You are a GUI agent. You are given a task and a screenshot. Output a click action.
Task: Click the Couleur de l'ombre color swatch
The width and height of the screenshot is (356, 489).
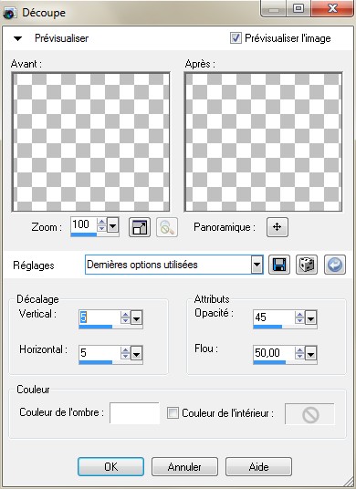(x=134, y=413)
